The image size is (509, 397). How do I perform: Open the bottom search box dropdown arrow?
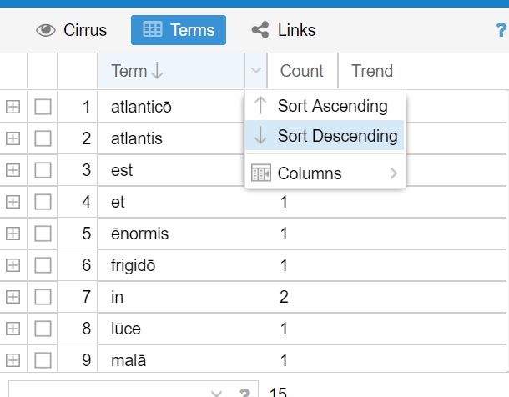216,394
